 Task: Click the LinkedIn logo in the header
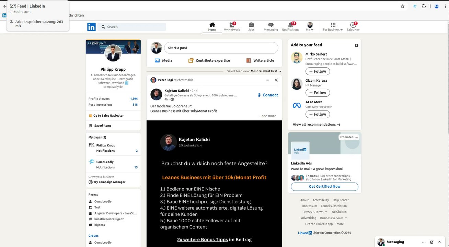pyautogui.click(x=91, y=27)
